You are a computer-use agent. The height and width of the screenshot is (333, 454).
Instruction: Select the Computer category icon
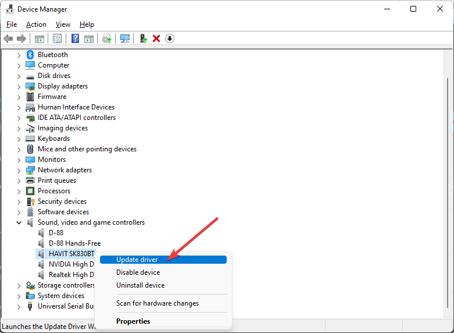(x=30, y=65)
